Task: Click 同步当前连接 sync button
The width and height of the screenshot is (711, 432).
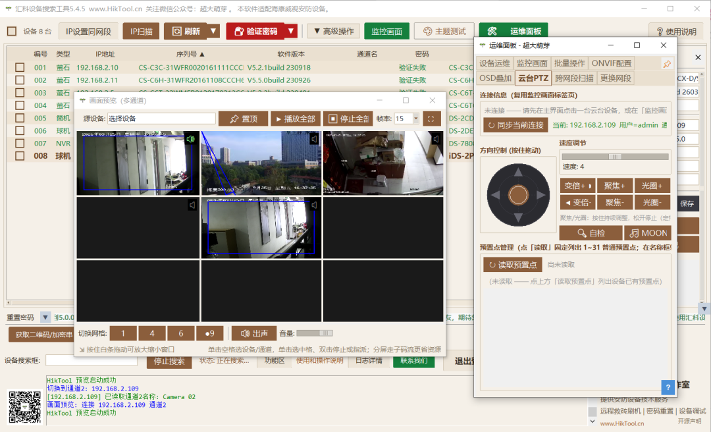Action: click(x=515, y=124)
